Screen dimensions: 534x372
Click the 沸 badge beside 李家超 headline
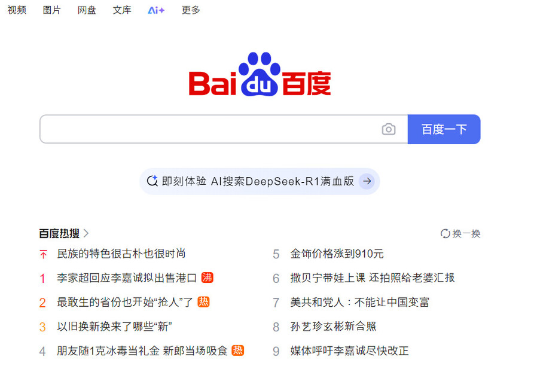tap(207, 278)
